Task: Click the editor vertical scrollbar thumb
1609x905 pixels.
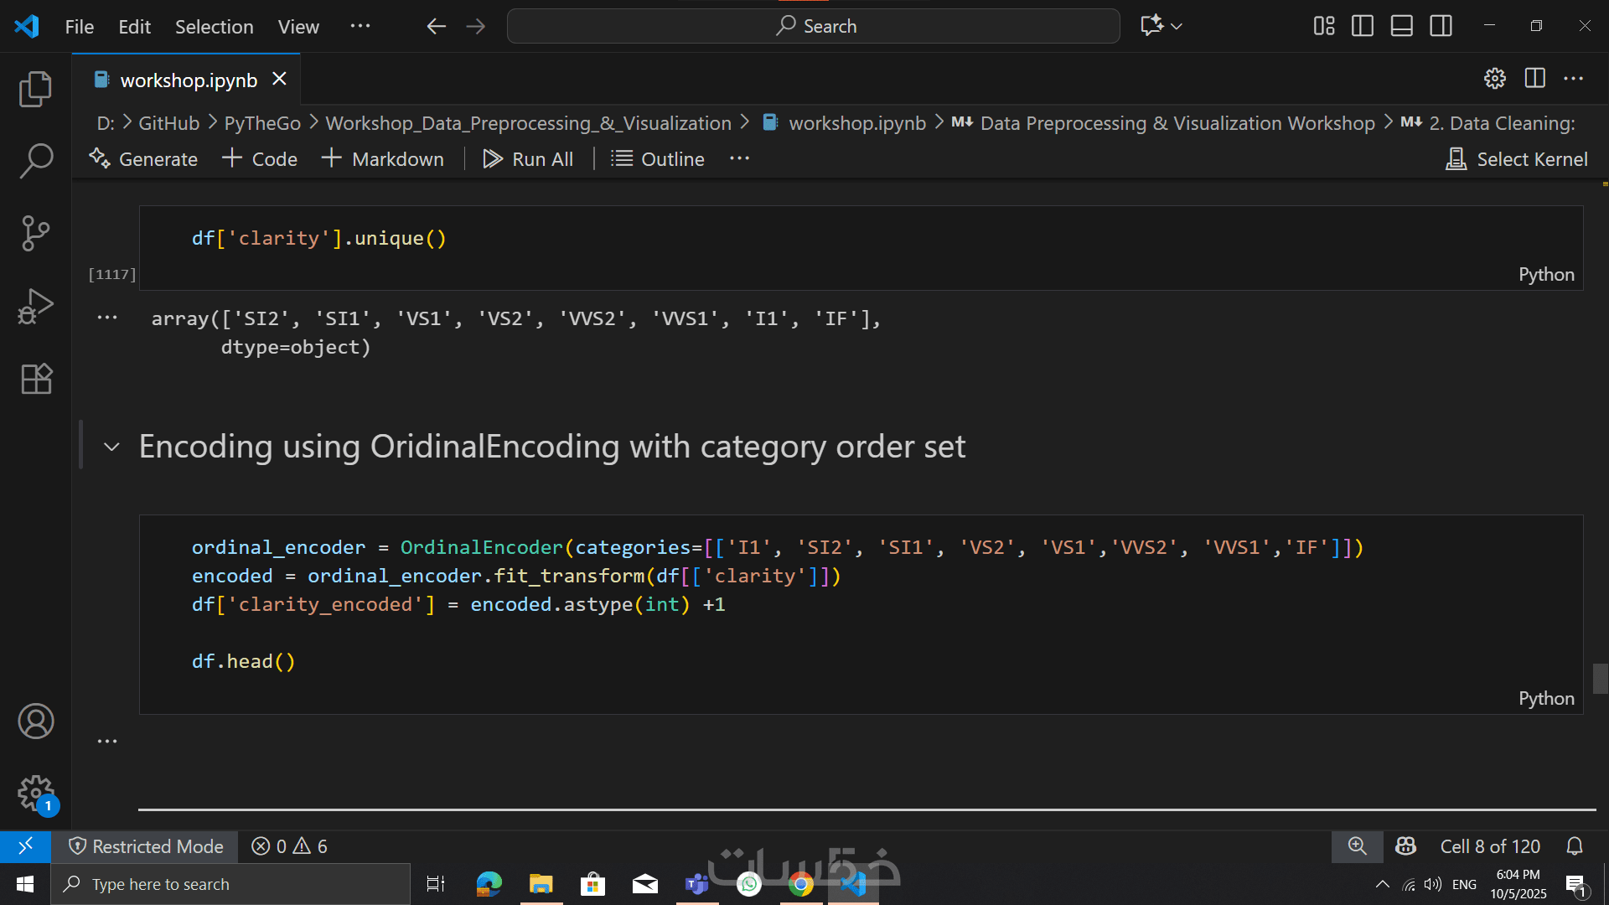Action: [1600, 679]
